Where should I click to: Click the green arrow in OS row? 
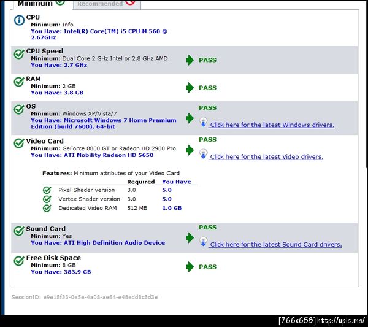[x=190, y=118]
